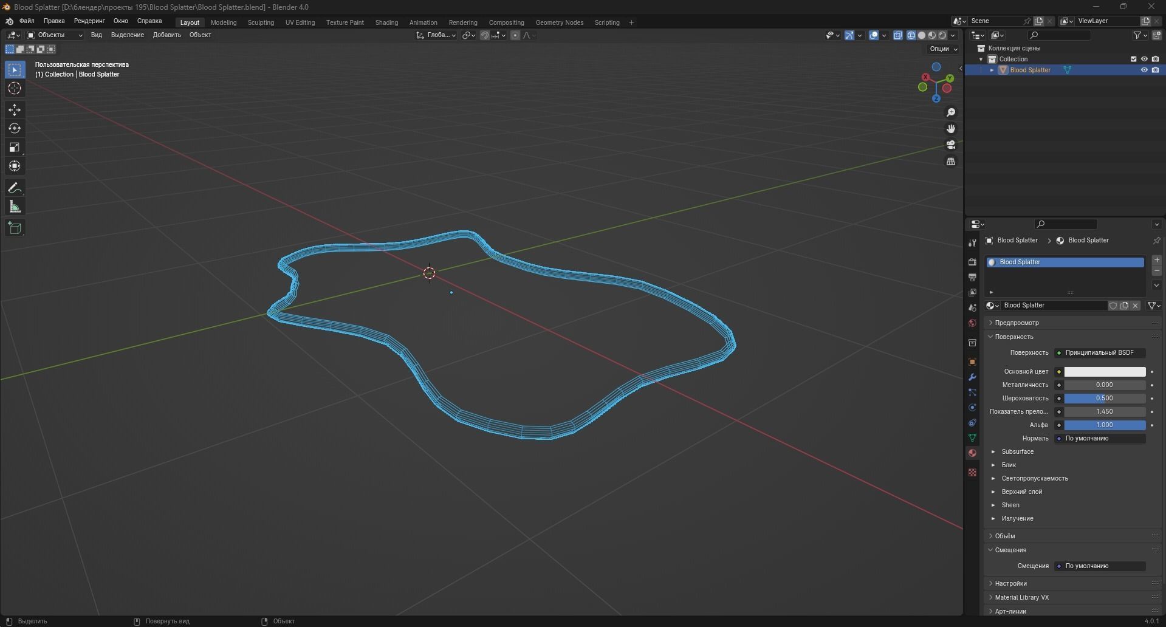Expand the Subsurface section
The image size is (1166, 627).
coord(1017,451)
